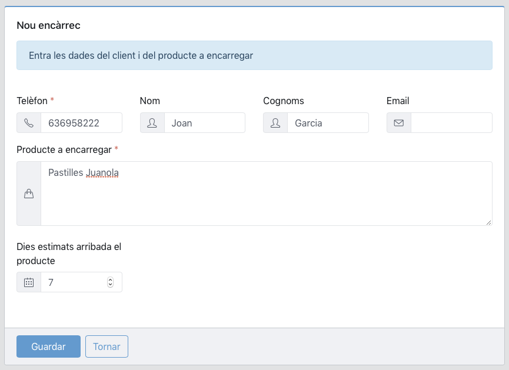Click the person icon next to Nom
Screen dimensions: 509x370
pos(152,123)
